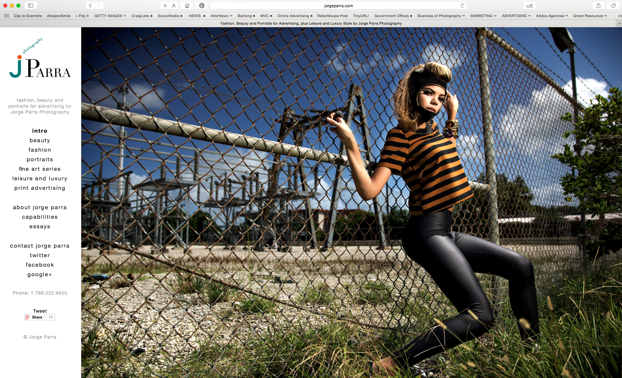Click the Tweet link
Viewport: 622px width, 378px height.
(40, 311)
